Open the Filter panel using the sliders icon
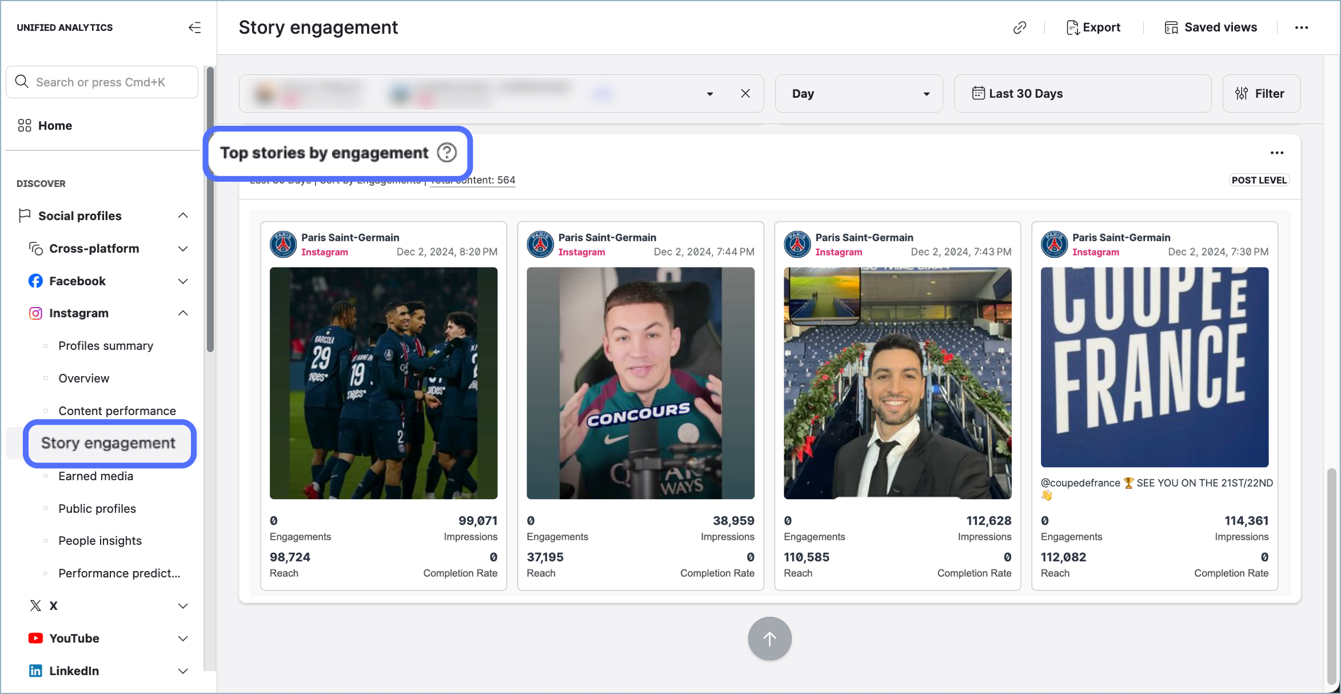 (x=1242, y=93)
